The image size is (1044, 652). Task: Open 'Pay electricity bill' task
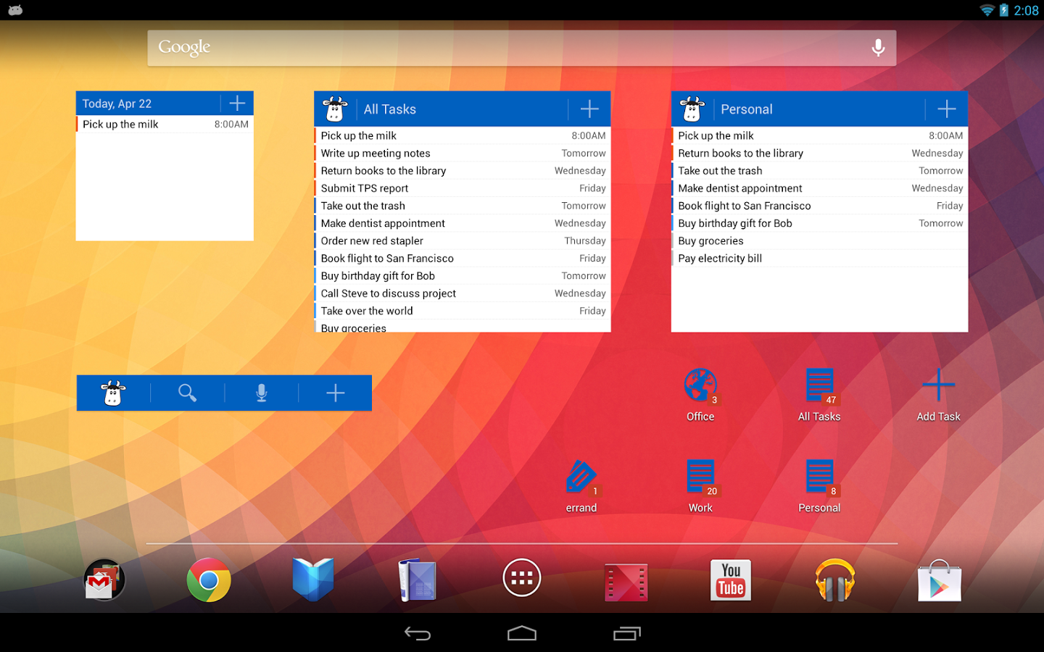819,259
